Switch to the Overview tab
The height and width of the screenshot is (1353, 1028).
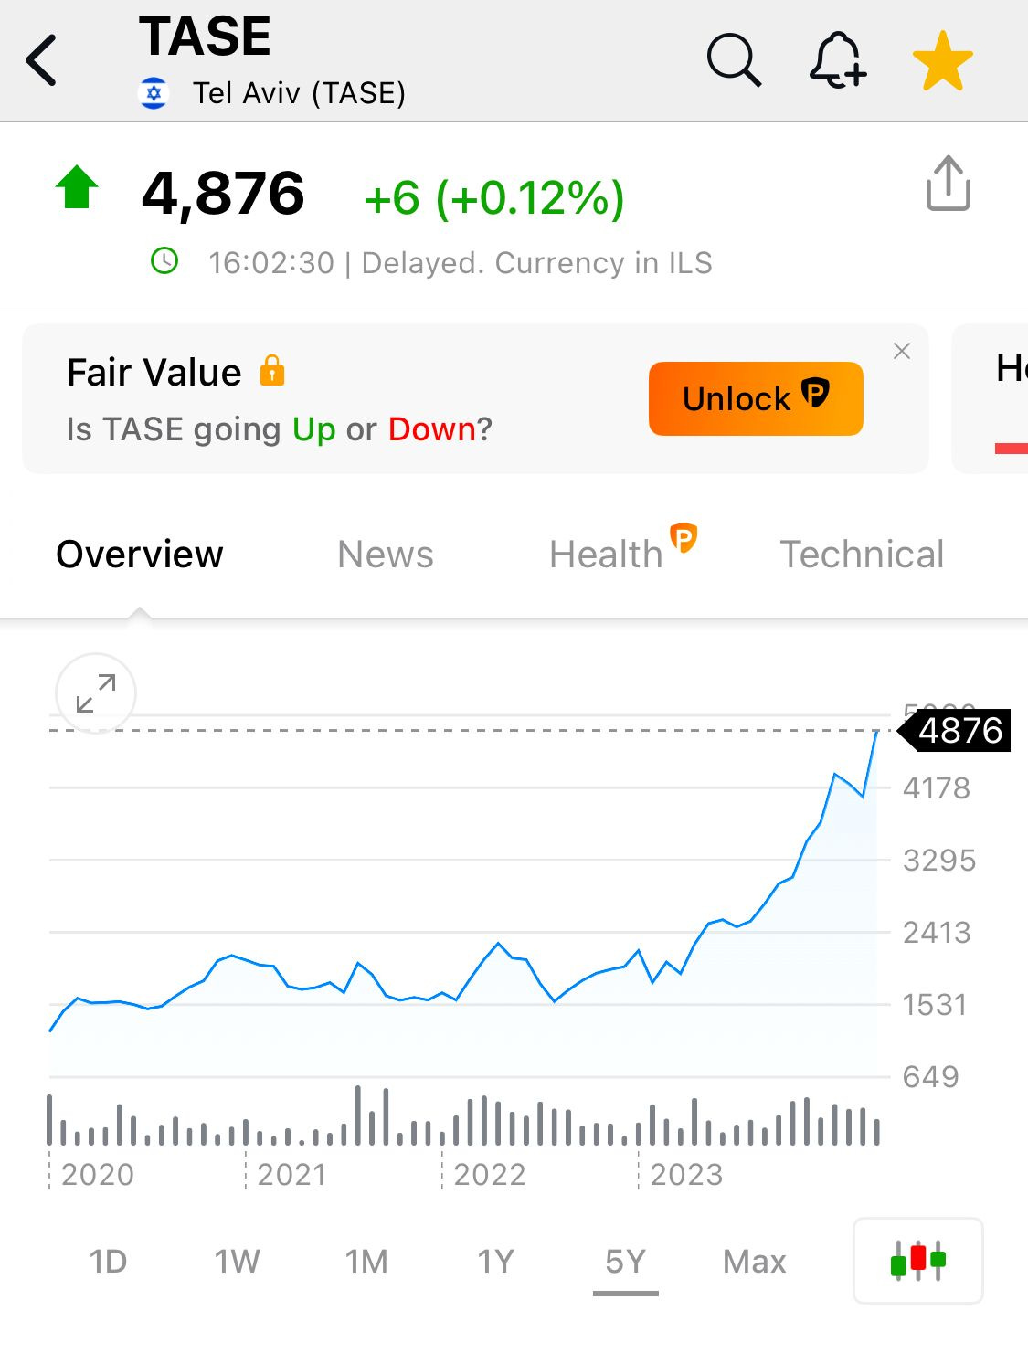[140, 554]
